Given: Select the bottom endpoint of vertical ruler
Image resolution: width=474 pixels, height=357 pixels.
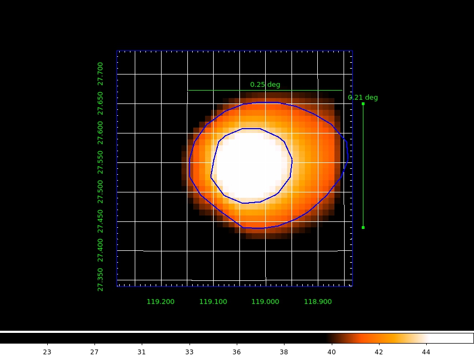Looking at the screenshot, I should tap(363, 227).
